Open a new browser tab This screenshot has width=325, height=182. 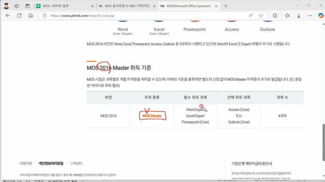pos(226,6)
